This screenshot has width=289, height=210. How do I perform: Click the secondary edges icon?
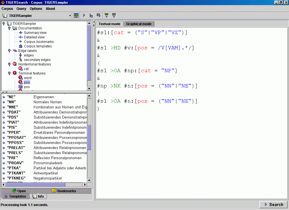coord(20,60)
